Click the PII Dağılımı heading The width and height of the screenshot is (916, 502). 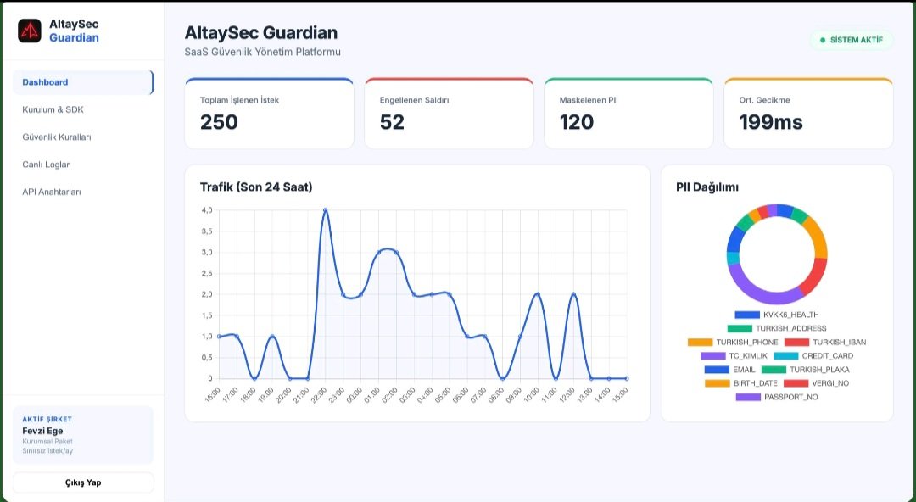pos(707,187)
